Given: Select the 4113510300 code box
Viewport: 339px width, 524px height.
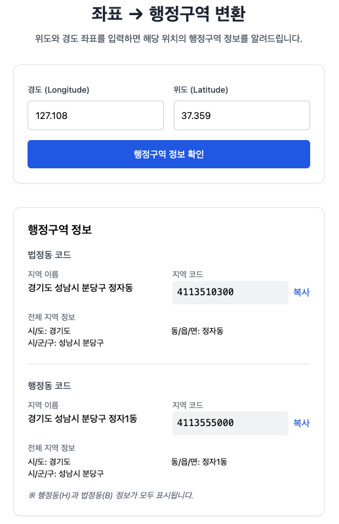Looking at the screenshot, I should [230, 293].
